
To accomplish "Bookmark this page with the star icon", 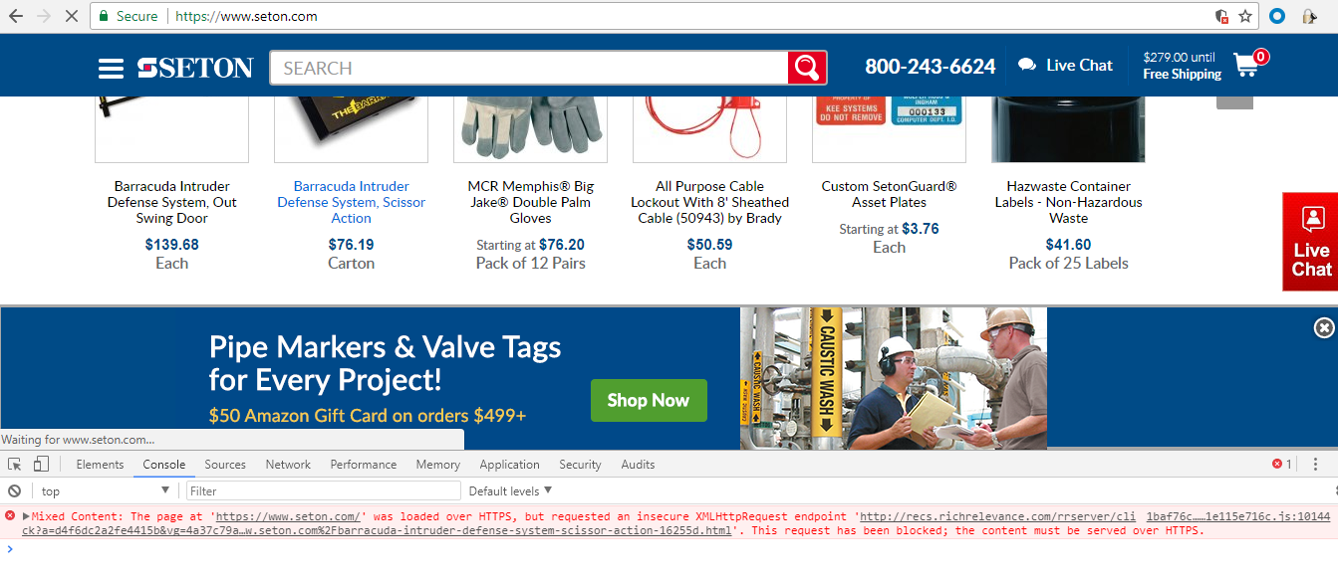I will [x=1245, y=16].
